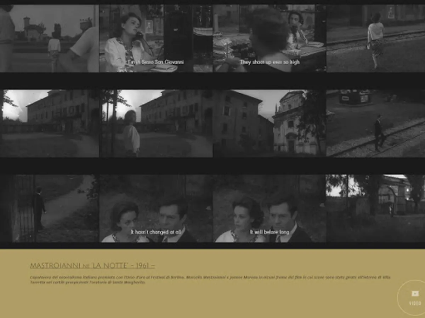Viewport: 425px width, 318px height.
Task: Select frame subtitled 'It will before long'
Action: [269, 208]
